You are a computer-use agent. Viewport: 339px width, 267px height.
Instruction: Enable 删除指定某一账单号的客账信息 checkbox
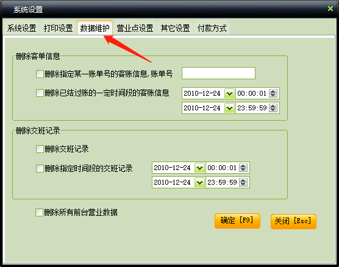tap(40, 74)
